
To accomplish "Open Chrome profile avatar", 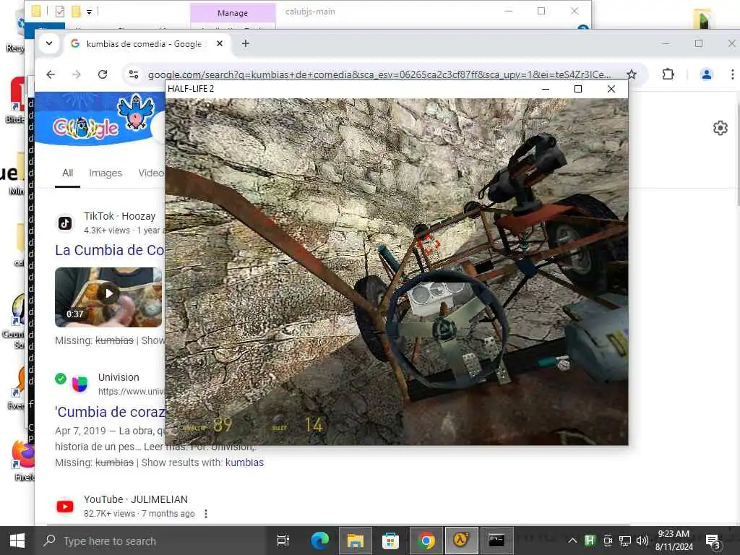I will pyautogui.click(x=707, y=74).
